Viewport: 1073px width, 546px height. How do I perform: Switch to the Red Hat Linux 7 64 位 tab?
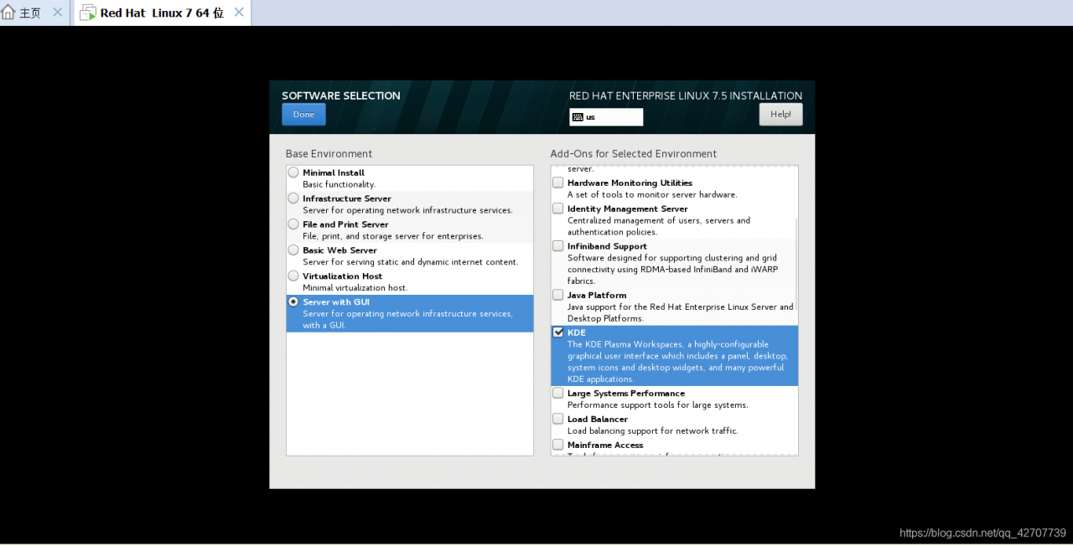[162, 13]
